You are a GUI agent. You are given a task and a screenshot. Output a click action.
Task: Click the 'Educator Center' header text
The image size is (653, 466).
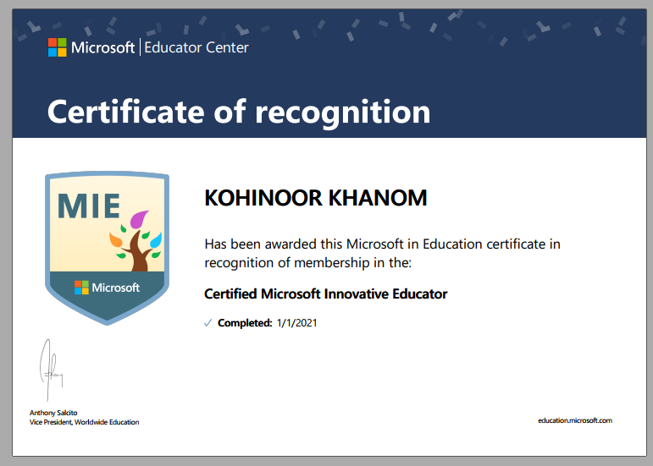coord(196,47)
